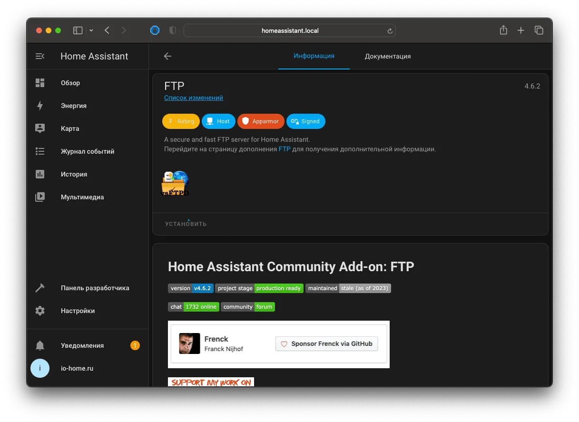This screenshot has height=422, width=579.
Task: Open the История chart icon
Action: point(40,174)
